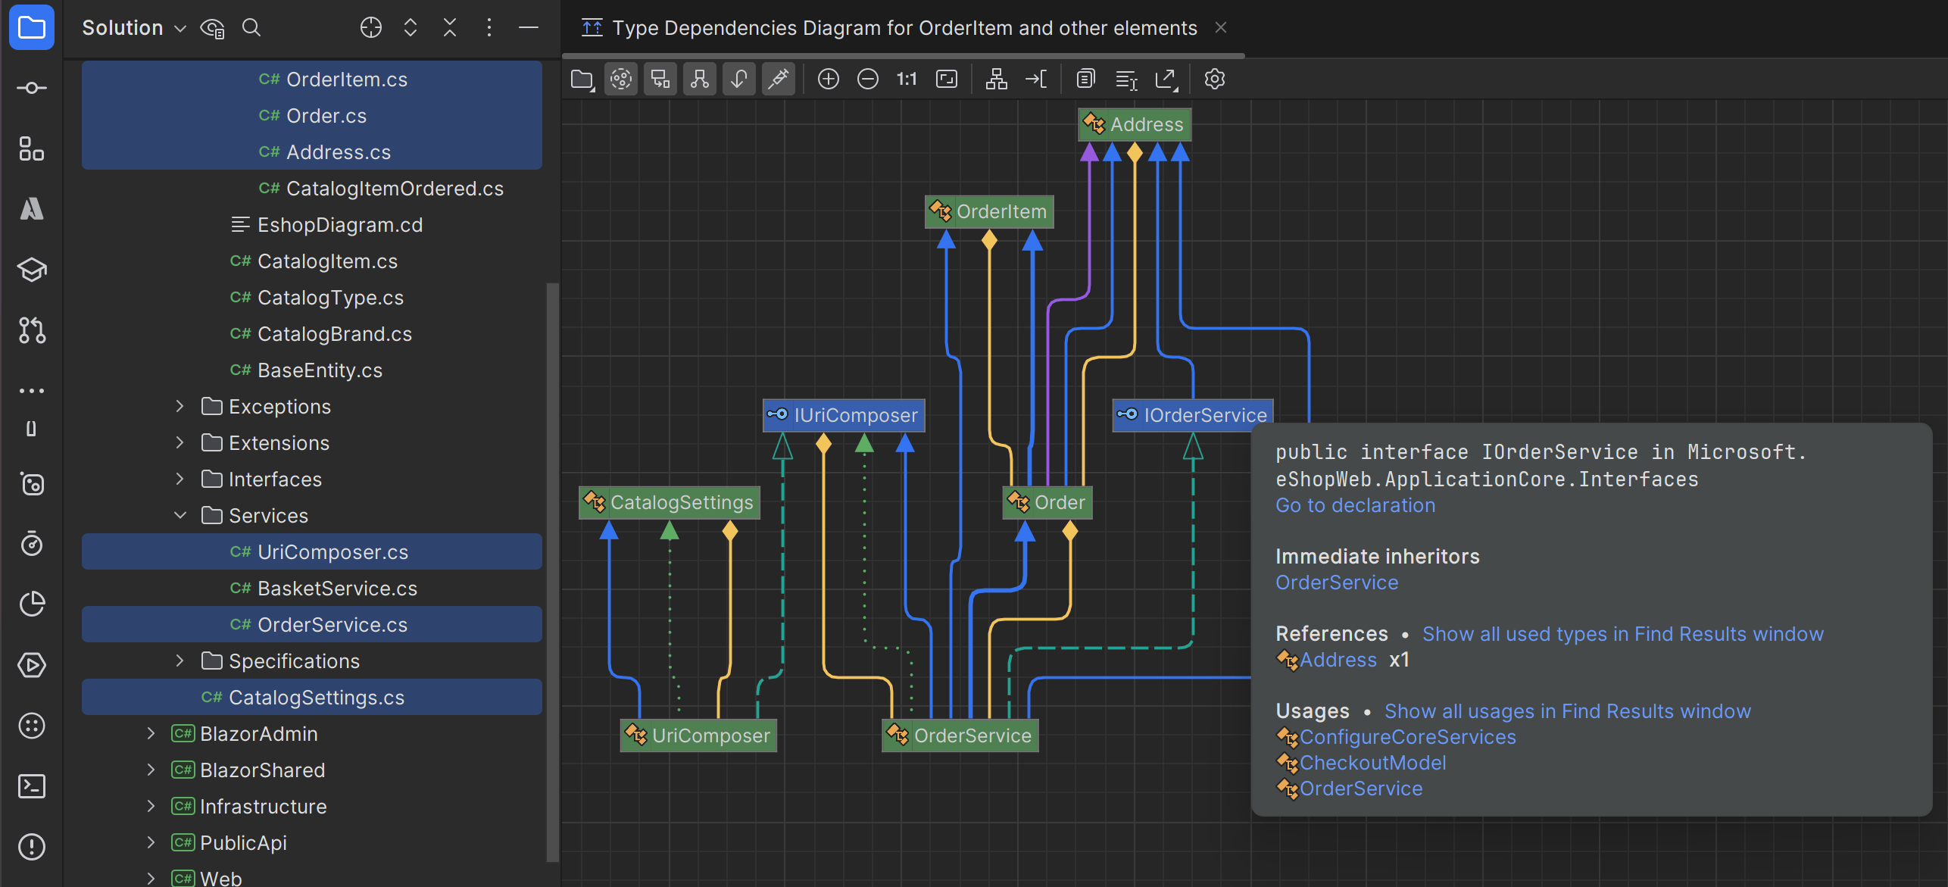Click the zoom out diagram icon
The image size is (1948, 887).
pyautogui.click(x=868, y=79)
